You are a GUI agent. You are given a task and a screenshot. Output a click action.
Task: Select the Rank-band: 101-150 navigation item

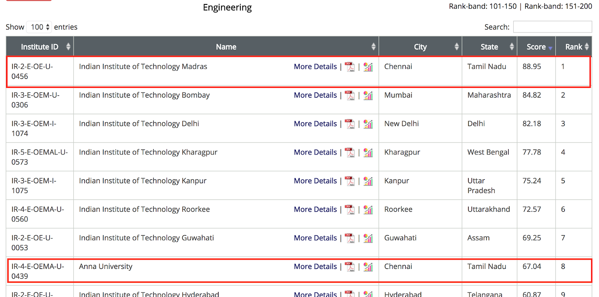coord(483,6)
